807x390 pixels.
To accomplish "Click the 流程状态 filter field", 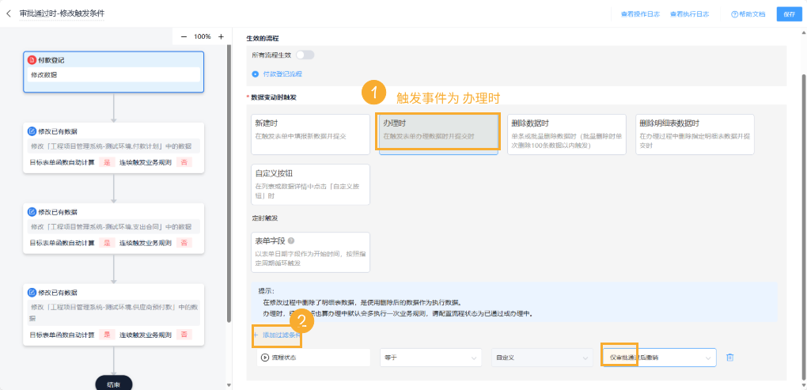I will coord(313,358).
